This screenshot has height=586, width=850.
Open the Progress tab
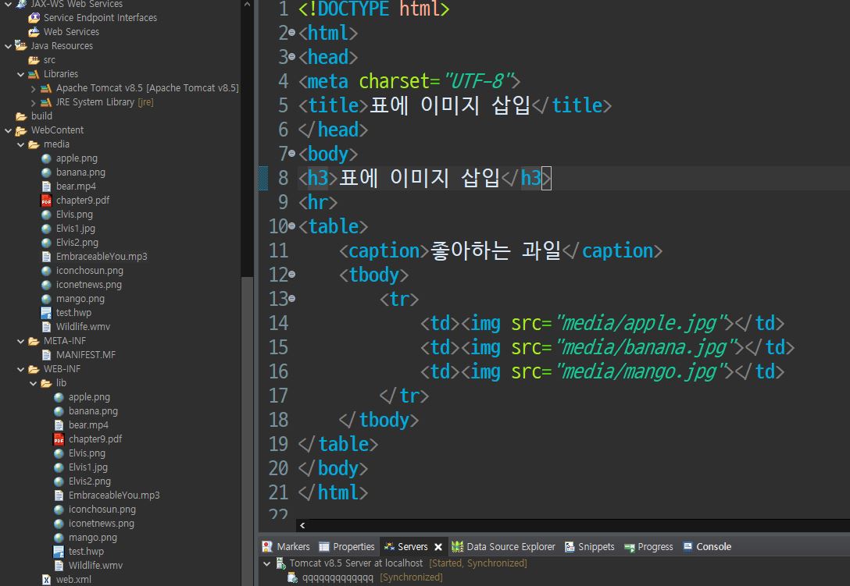(648, 546)
